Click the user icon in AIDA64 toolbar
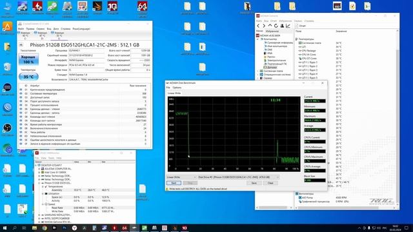 pos(282,26)
